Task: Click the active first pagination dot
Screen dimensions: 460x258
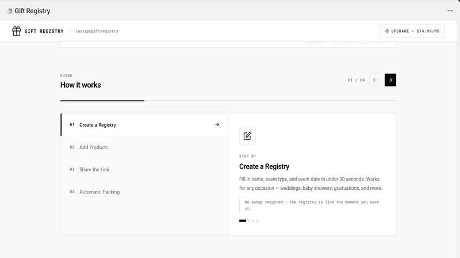Action: click(243, 221)
